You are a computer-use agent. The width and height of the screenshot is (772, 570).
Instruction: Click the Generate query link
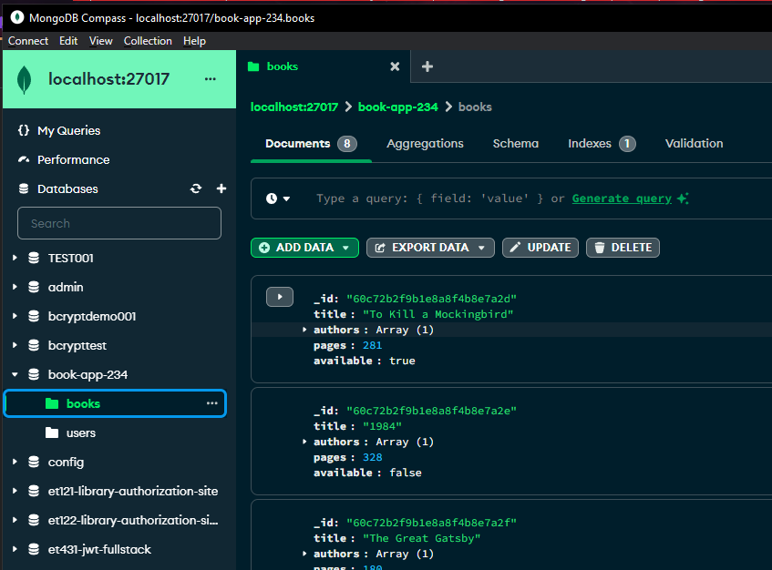point(622,198)
